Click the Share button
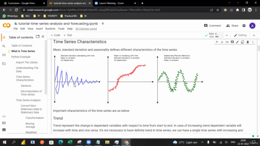This screenshot has width=260, height=146. click(x=232, y=26)
